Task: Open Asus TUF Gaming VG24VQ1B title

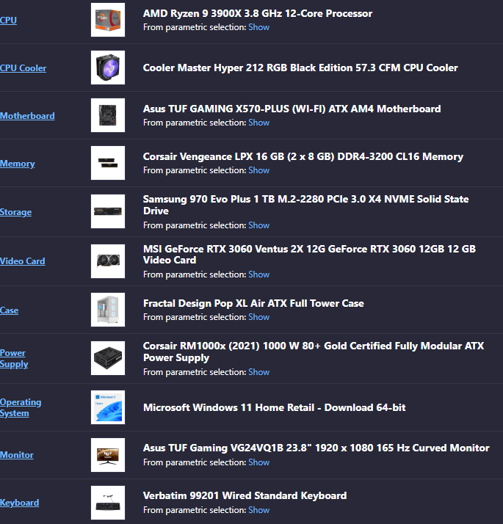Action: [x=316, y=448]
